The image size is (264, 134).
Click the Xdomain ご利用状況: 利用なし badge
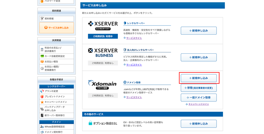tap(103, 96)
